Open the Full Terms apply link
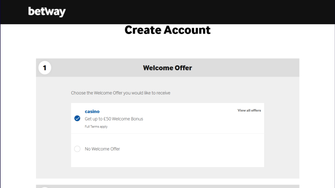The height and width of the screenshot is (188, 335). (x=96, y=127)
